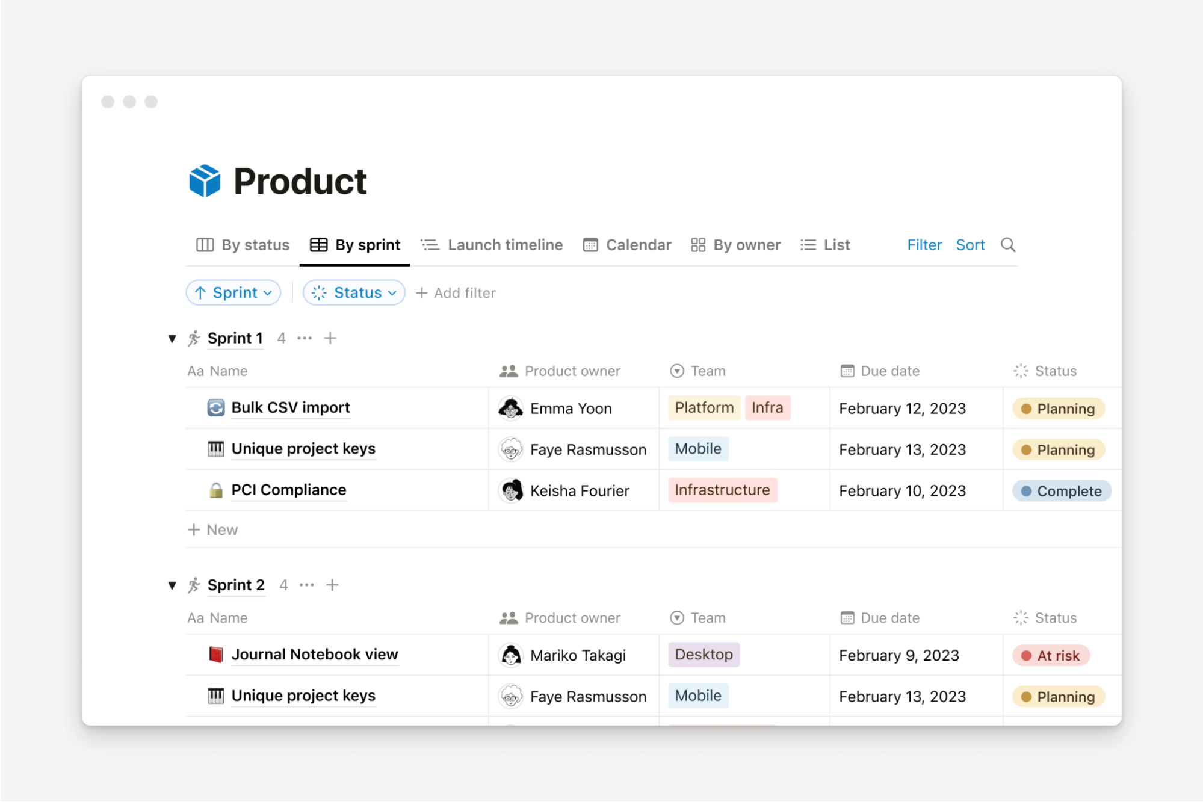Open Sprint 1 three-dot options menu
Viewport: 1203px width, 802px height.
tap(305, 338)
